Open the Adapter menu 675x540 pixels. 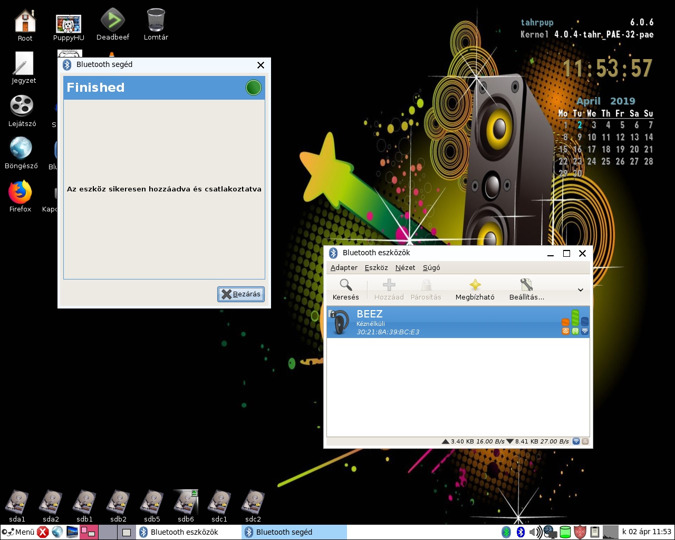[x=344, y=267]
